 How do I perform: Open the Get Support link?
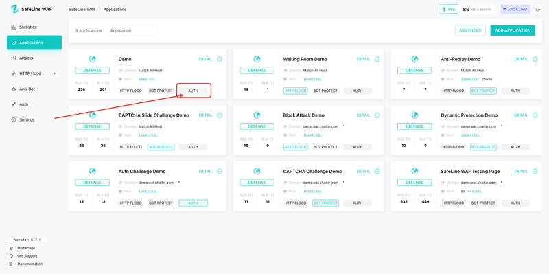(x=27, y=255)
